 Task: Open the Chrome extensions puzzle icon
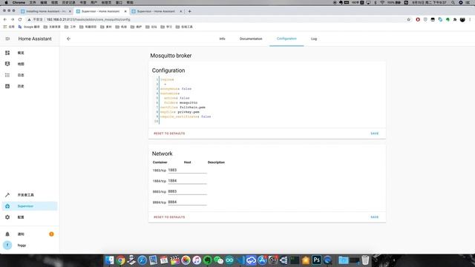(x=455, y=19)
